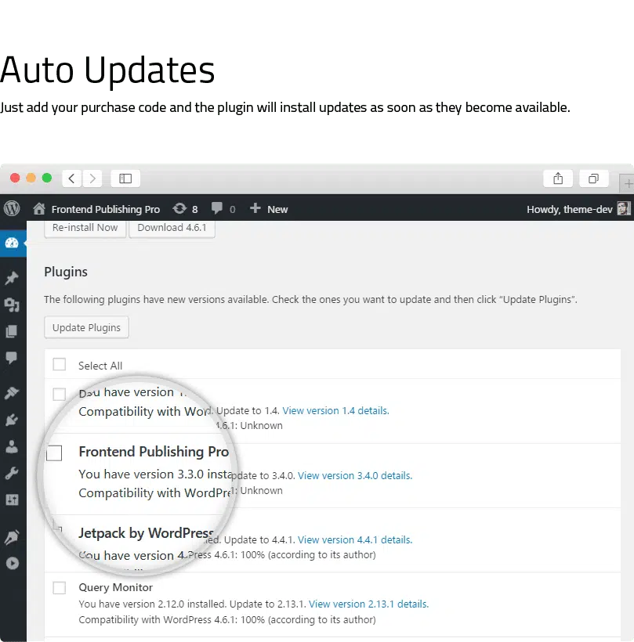Open the Media sidebar icon
The image size is (634, 642).
point(12,305)
